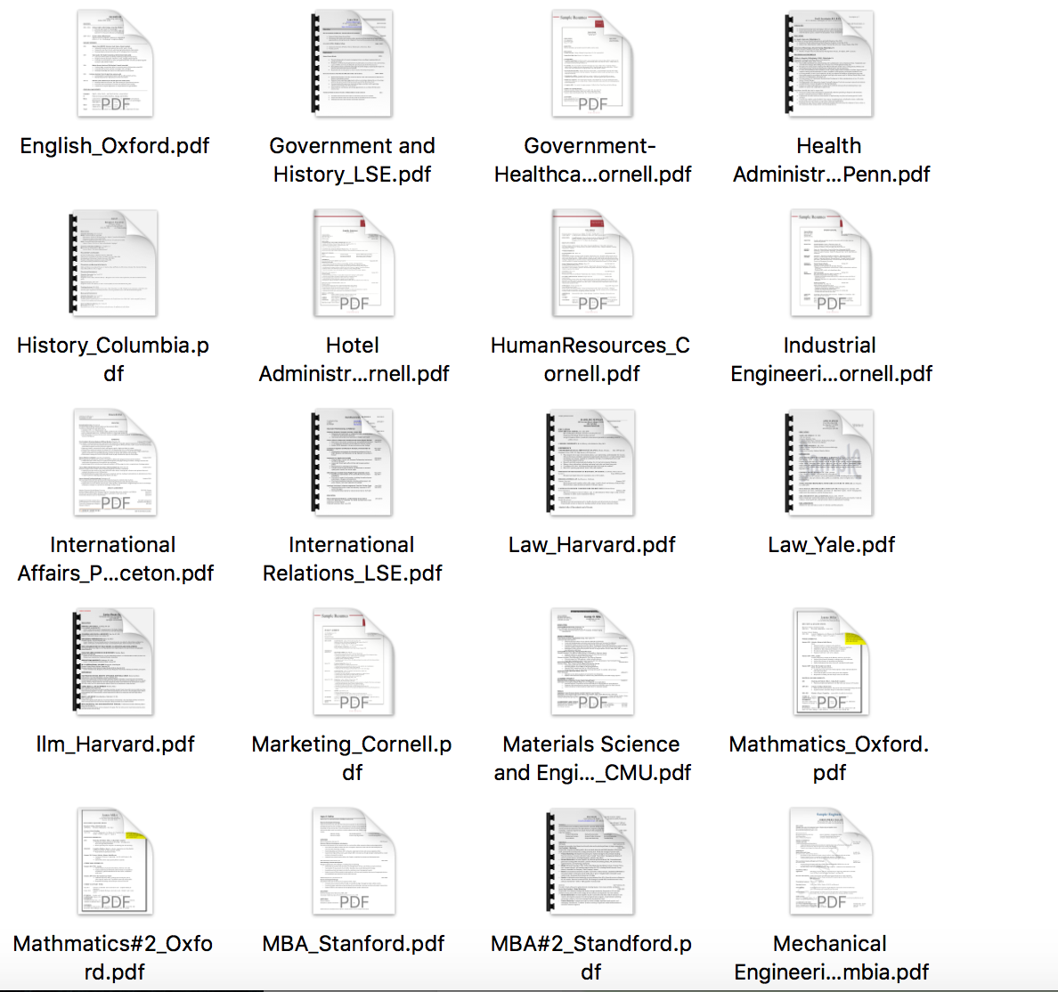Click the filename text "llm_Harvard.pdf"

point(115,744)
